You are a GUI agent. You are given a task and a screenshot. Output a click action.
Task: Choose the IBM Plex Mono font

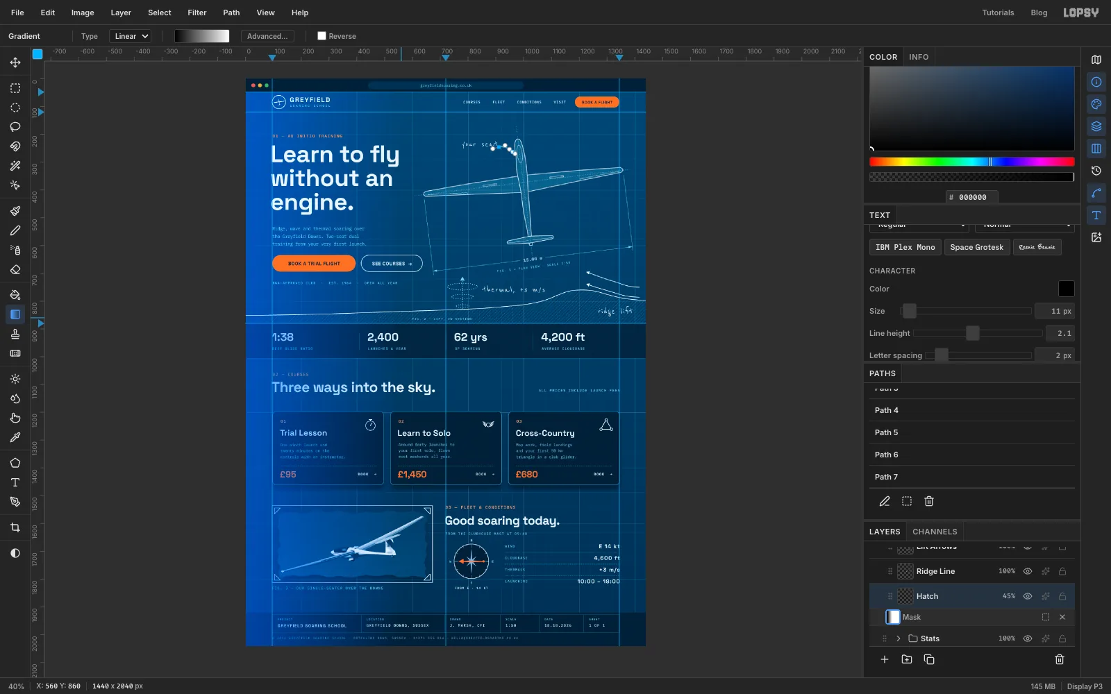coord(905,247)
